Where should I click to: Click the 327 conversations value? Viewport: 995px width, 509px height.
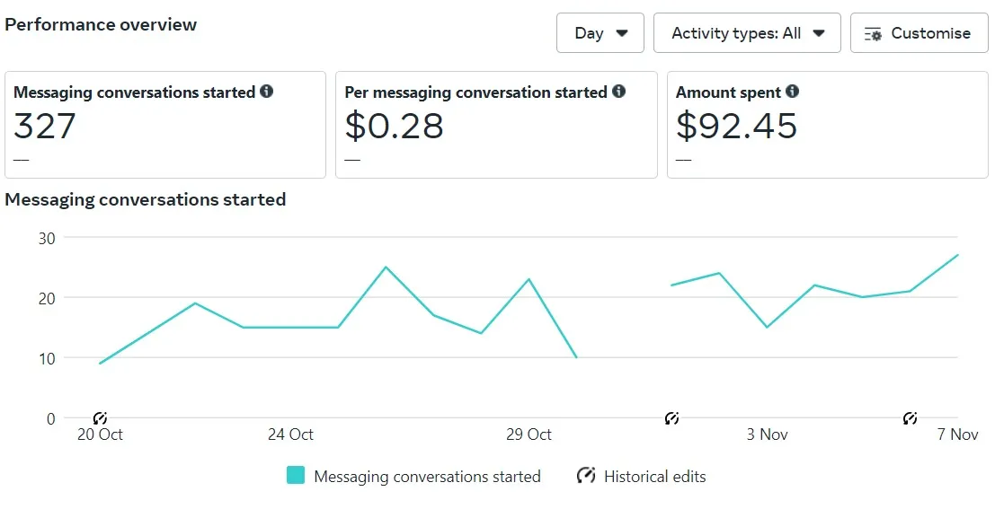pyautogui.click(x=45, y=127)
